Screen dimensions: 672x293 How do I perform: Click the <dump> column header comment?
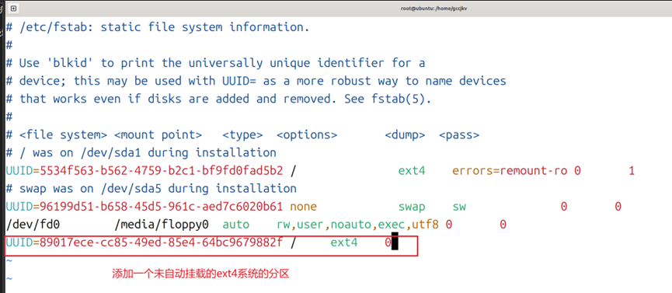pos(405,135)
